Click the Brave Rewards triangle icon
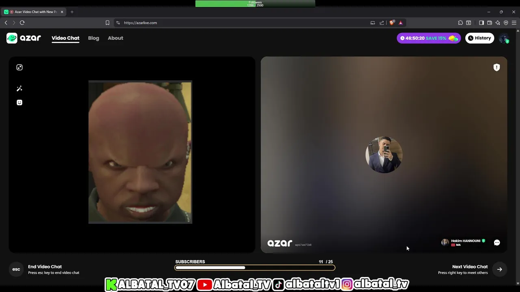This screenshot has height=292, width=520. tap(401, 23)
